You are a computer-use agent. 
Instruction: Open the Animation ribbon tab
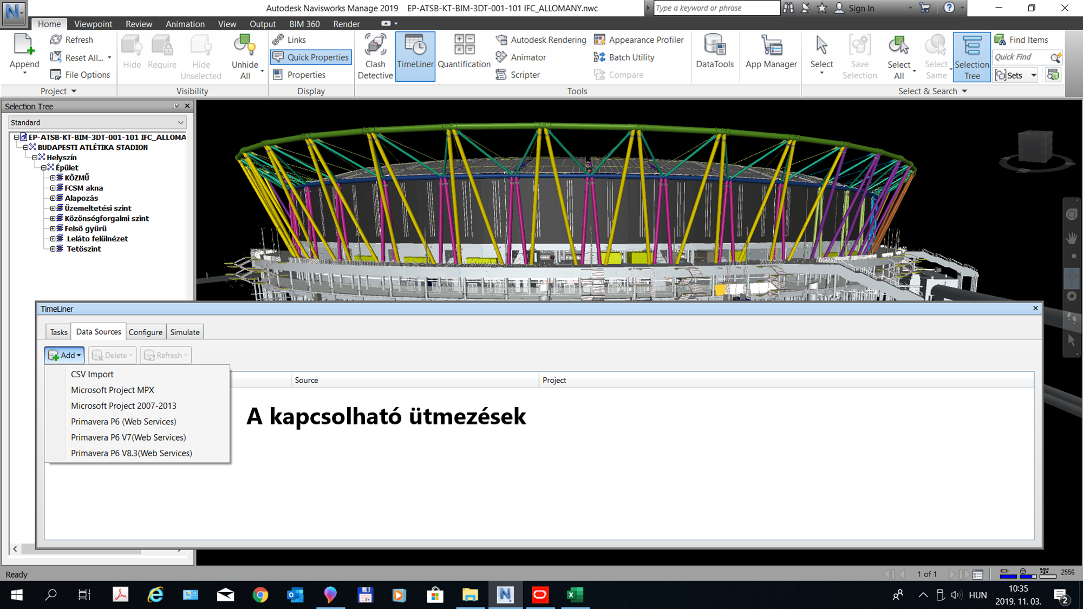click(185, 24)
